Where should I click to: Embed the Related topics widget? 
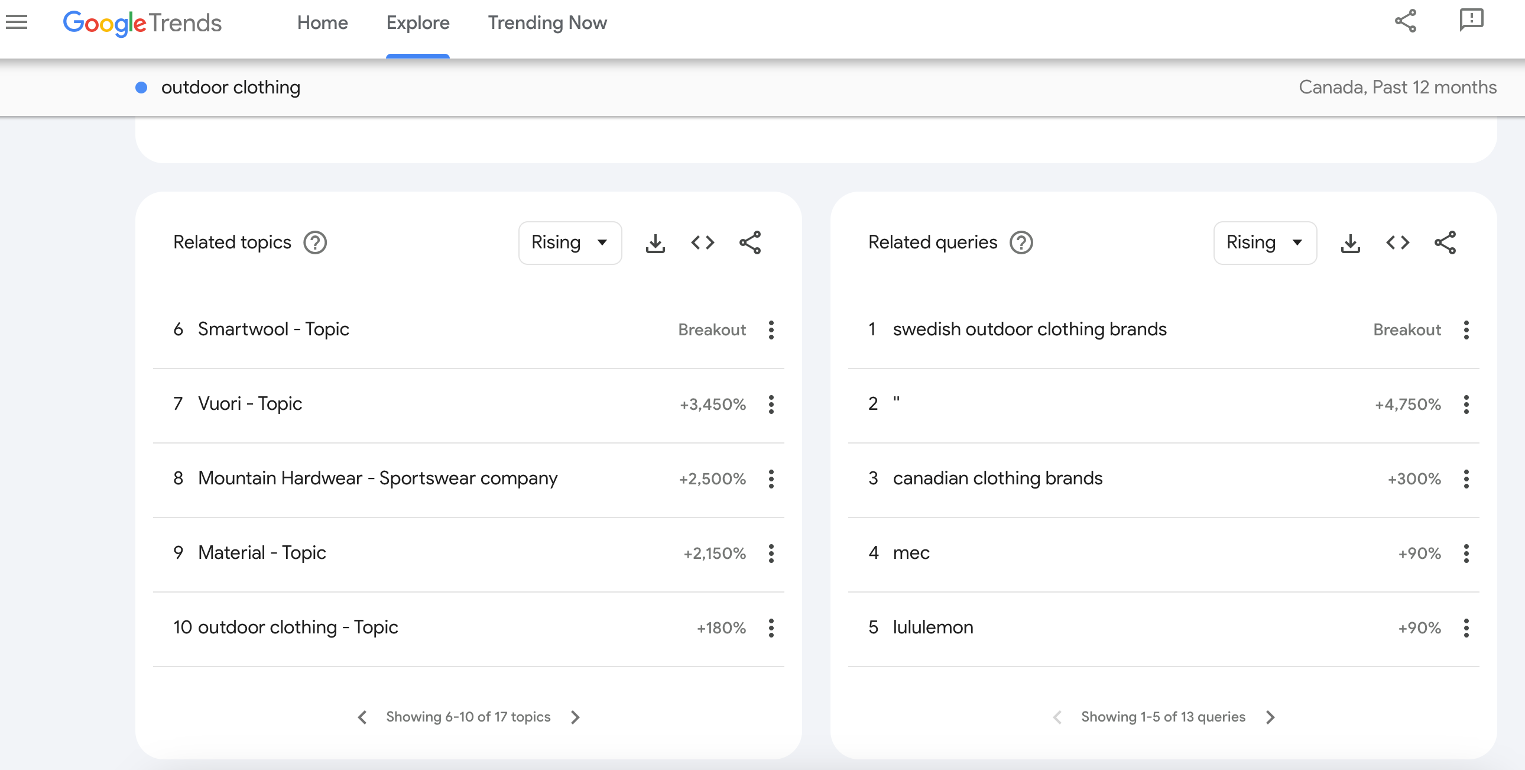pos(702,243)
